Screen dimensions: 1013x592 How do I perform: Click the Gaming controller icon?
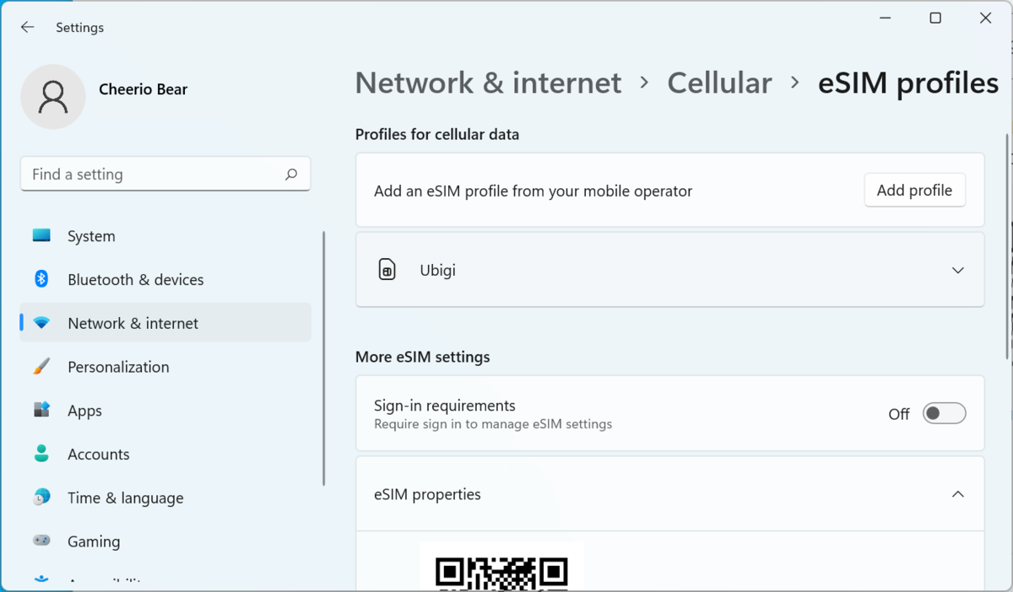point(41,541)
